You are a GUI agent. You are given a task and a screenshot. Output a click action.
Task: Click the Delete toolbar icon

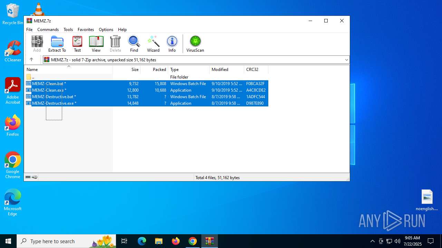[x=115, y=44]
